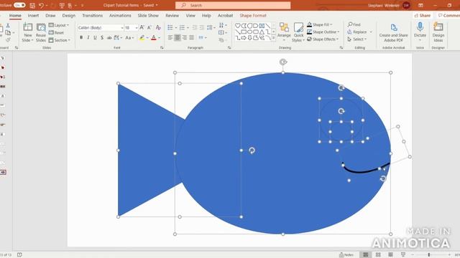Open the Review tab

172,16
